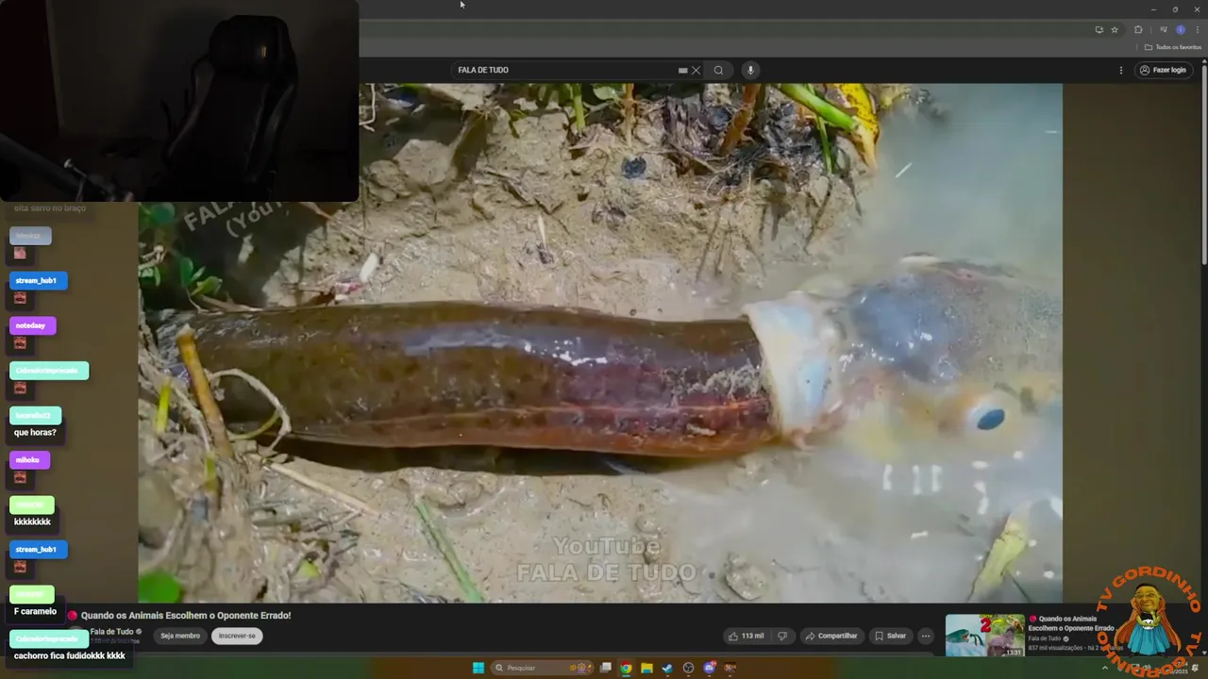The width and height of the screenshot is (1208, 679).
Task: Open Chrome extensions puzzle icon
Action: 1138,30
